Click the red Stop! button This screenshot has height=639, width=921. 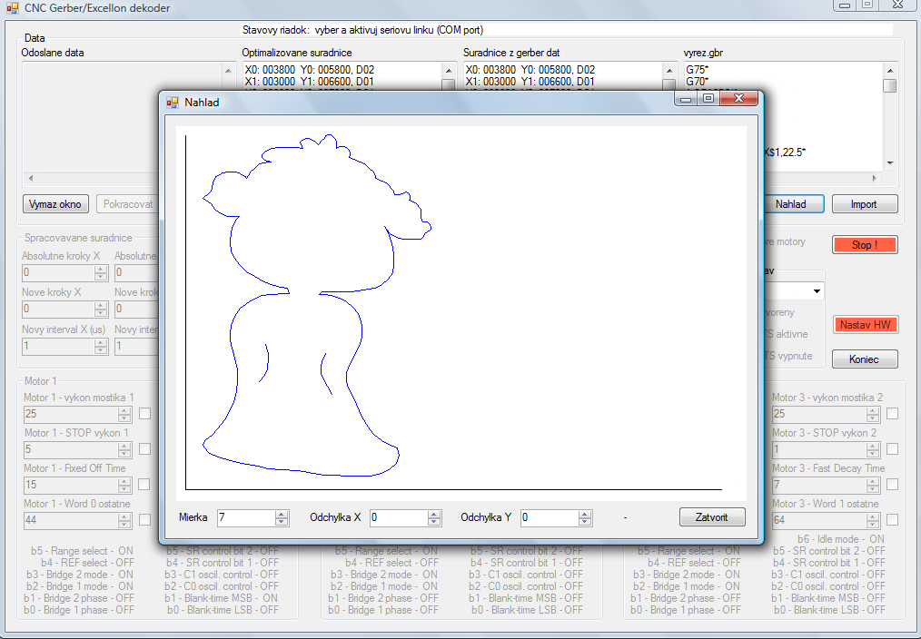pos(864,245)
